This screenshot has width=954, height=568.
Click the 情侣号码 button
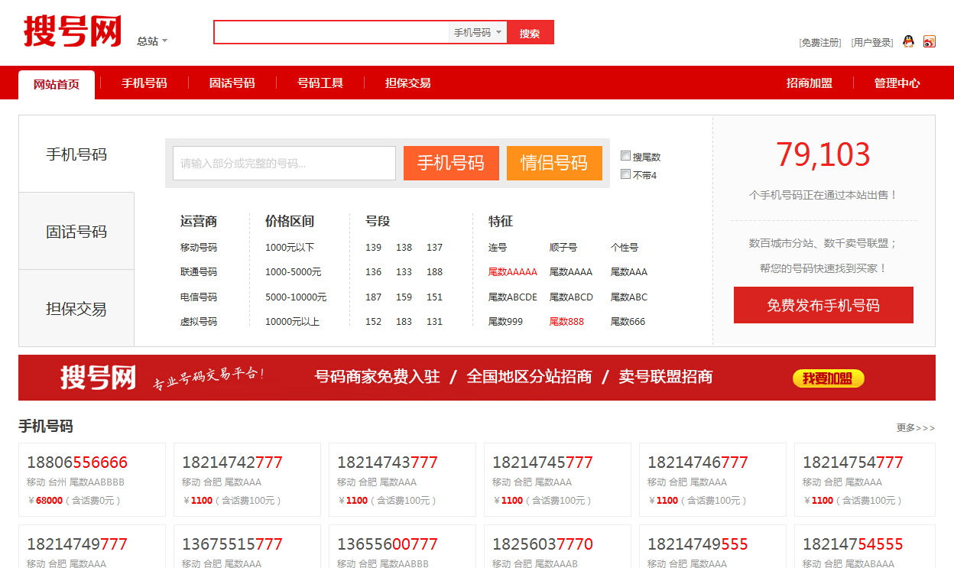coord(554,163)
